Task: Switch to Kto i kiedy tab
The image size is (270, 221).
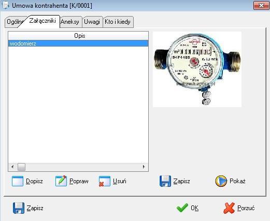Action: (x=118, y=22)
